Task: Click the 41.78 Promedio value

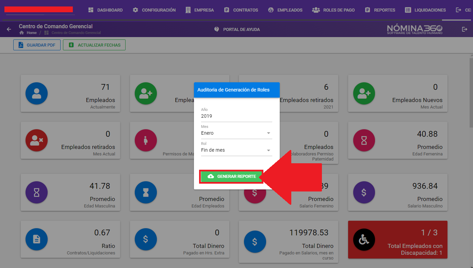Action: [100, 186]
